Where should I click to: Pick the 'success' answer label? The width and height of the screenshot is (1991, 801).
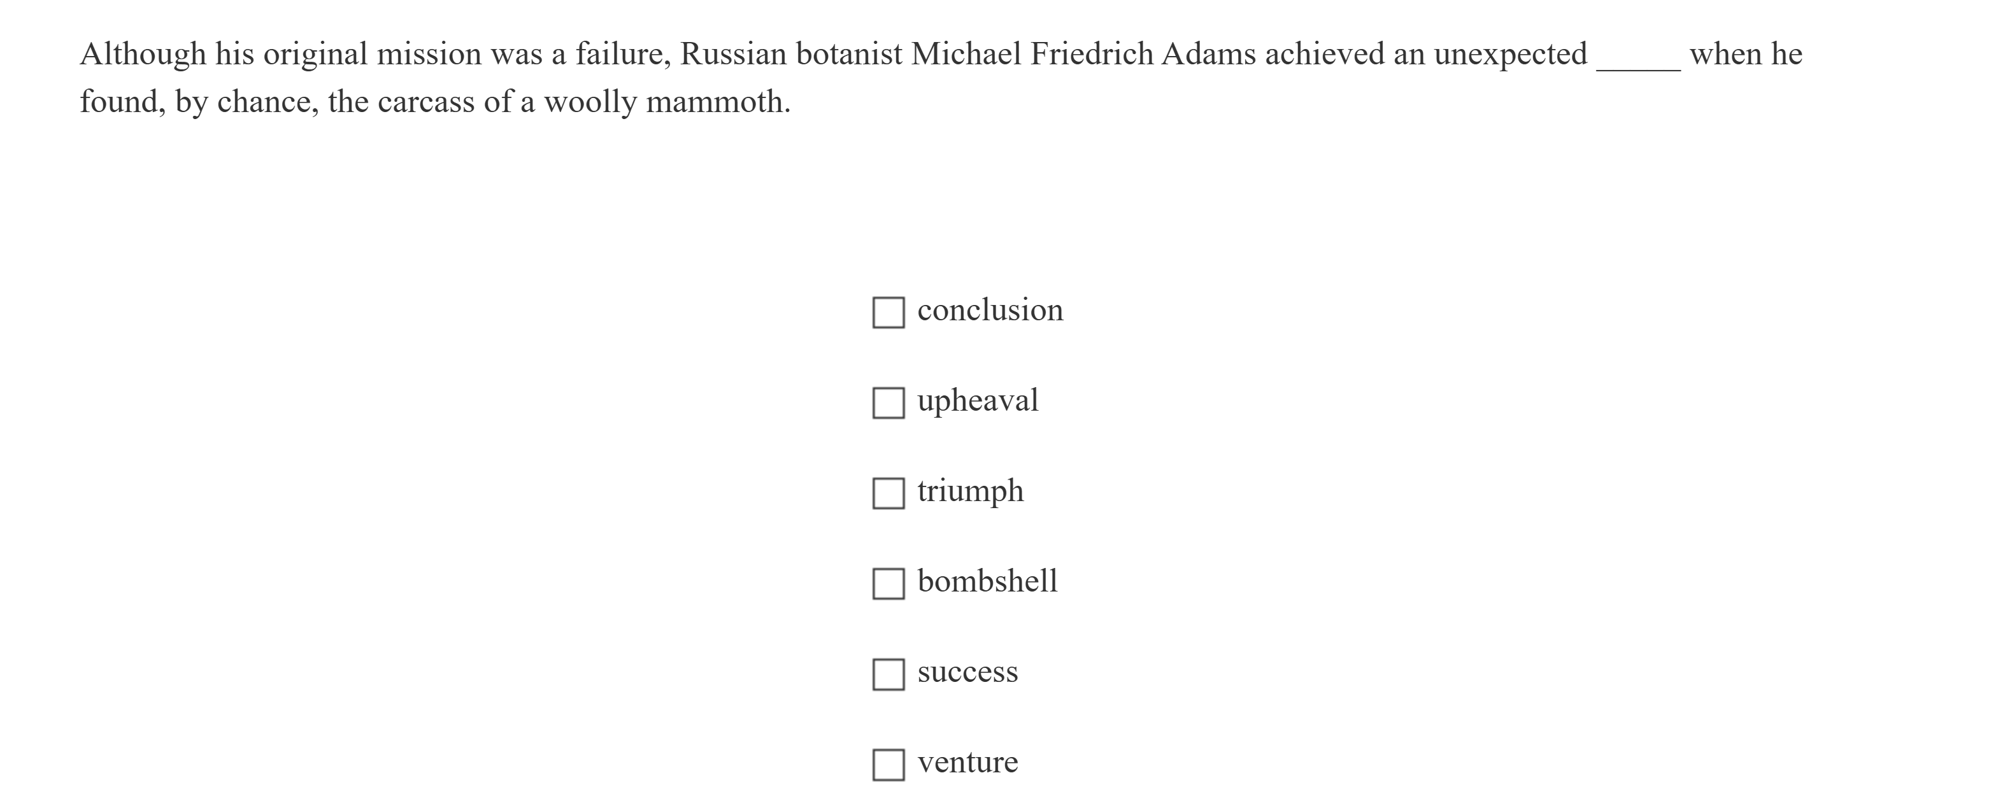pyautogui.click(x=967, y=672)
